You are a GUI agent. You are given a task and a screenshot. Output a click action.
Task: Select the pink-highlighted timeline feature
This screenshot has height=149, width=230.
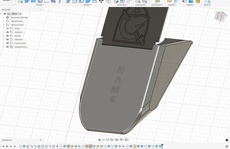90,146
